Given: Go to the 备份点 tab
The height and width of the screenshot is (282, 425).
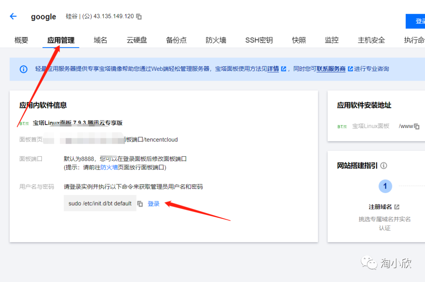Looking at the screenshot, I should pos(176,40).
